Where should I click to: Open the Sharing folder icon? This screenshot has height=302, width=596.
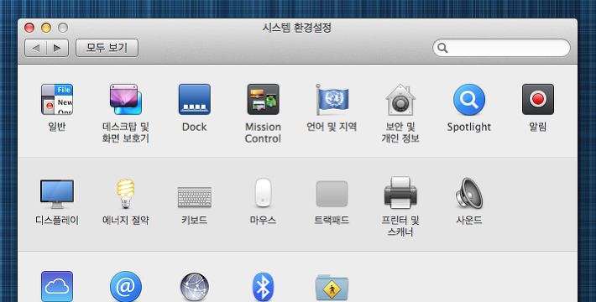pyautogui.click(x=332, y=288)
